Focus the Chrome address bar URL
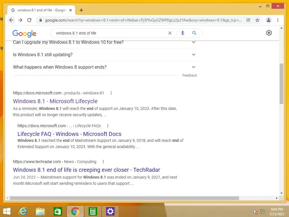Screen dimensions: 289x217 click(143, 20)
